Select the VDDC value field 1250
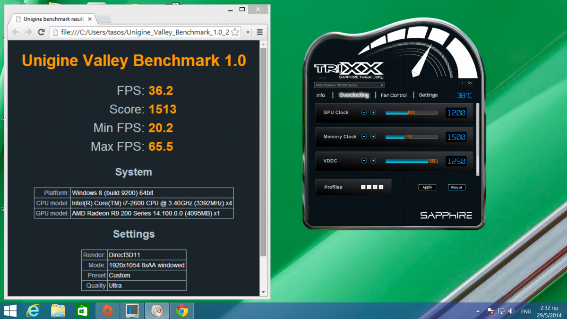Image resolution: width=567 pixels, height=319 pixels. click(456, 161)
